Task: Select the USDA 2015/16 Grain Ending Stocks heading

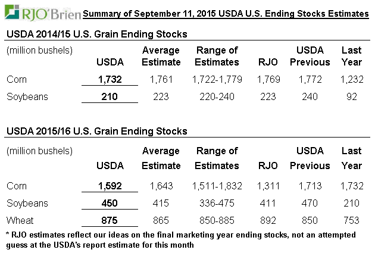Action: pyautogui.click(x=96, y=131)
